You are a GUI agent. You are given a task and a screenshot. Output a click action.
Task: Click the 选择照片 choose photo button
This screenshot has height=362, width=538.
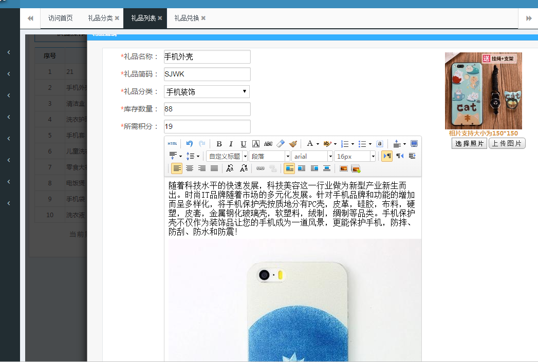[x=468, y=143]
